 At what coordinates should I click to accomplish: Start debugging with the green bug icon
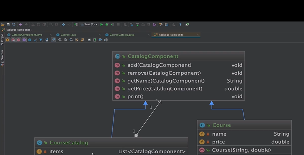(107, 24)
